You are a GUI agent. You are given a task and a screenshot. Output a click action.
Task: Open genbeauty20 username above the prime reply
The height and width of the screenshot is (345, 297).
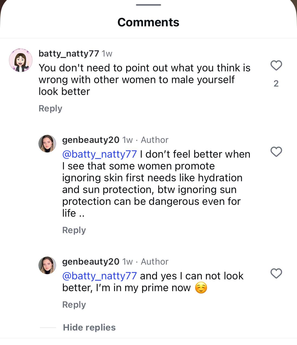click(x=91, y=261)
